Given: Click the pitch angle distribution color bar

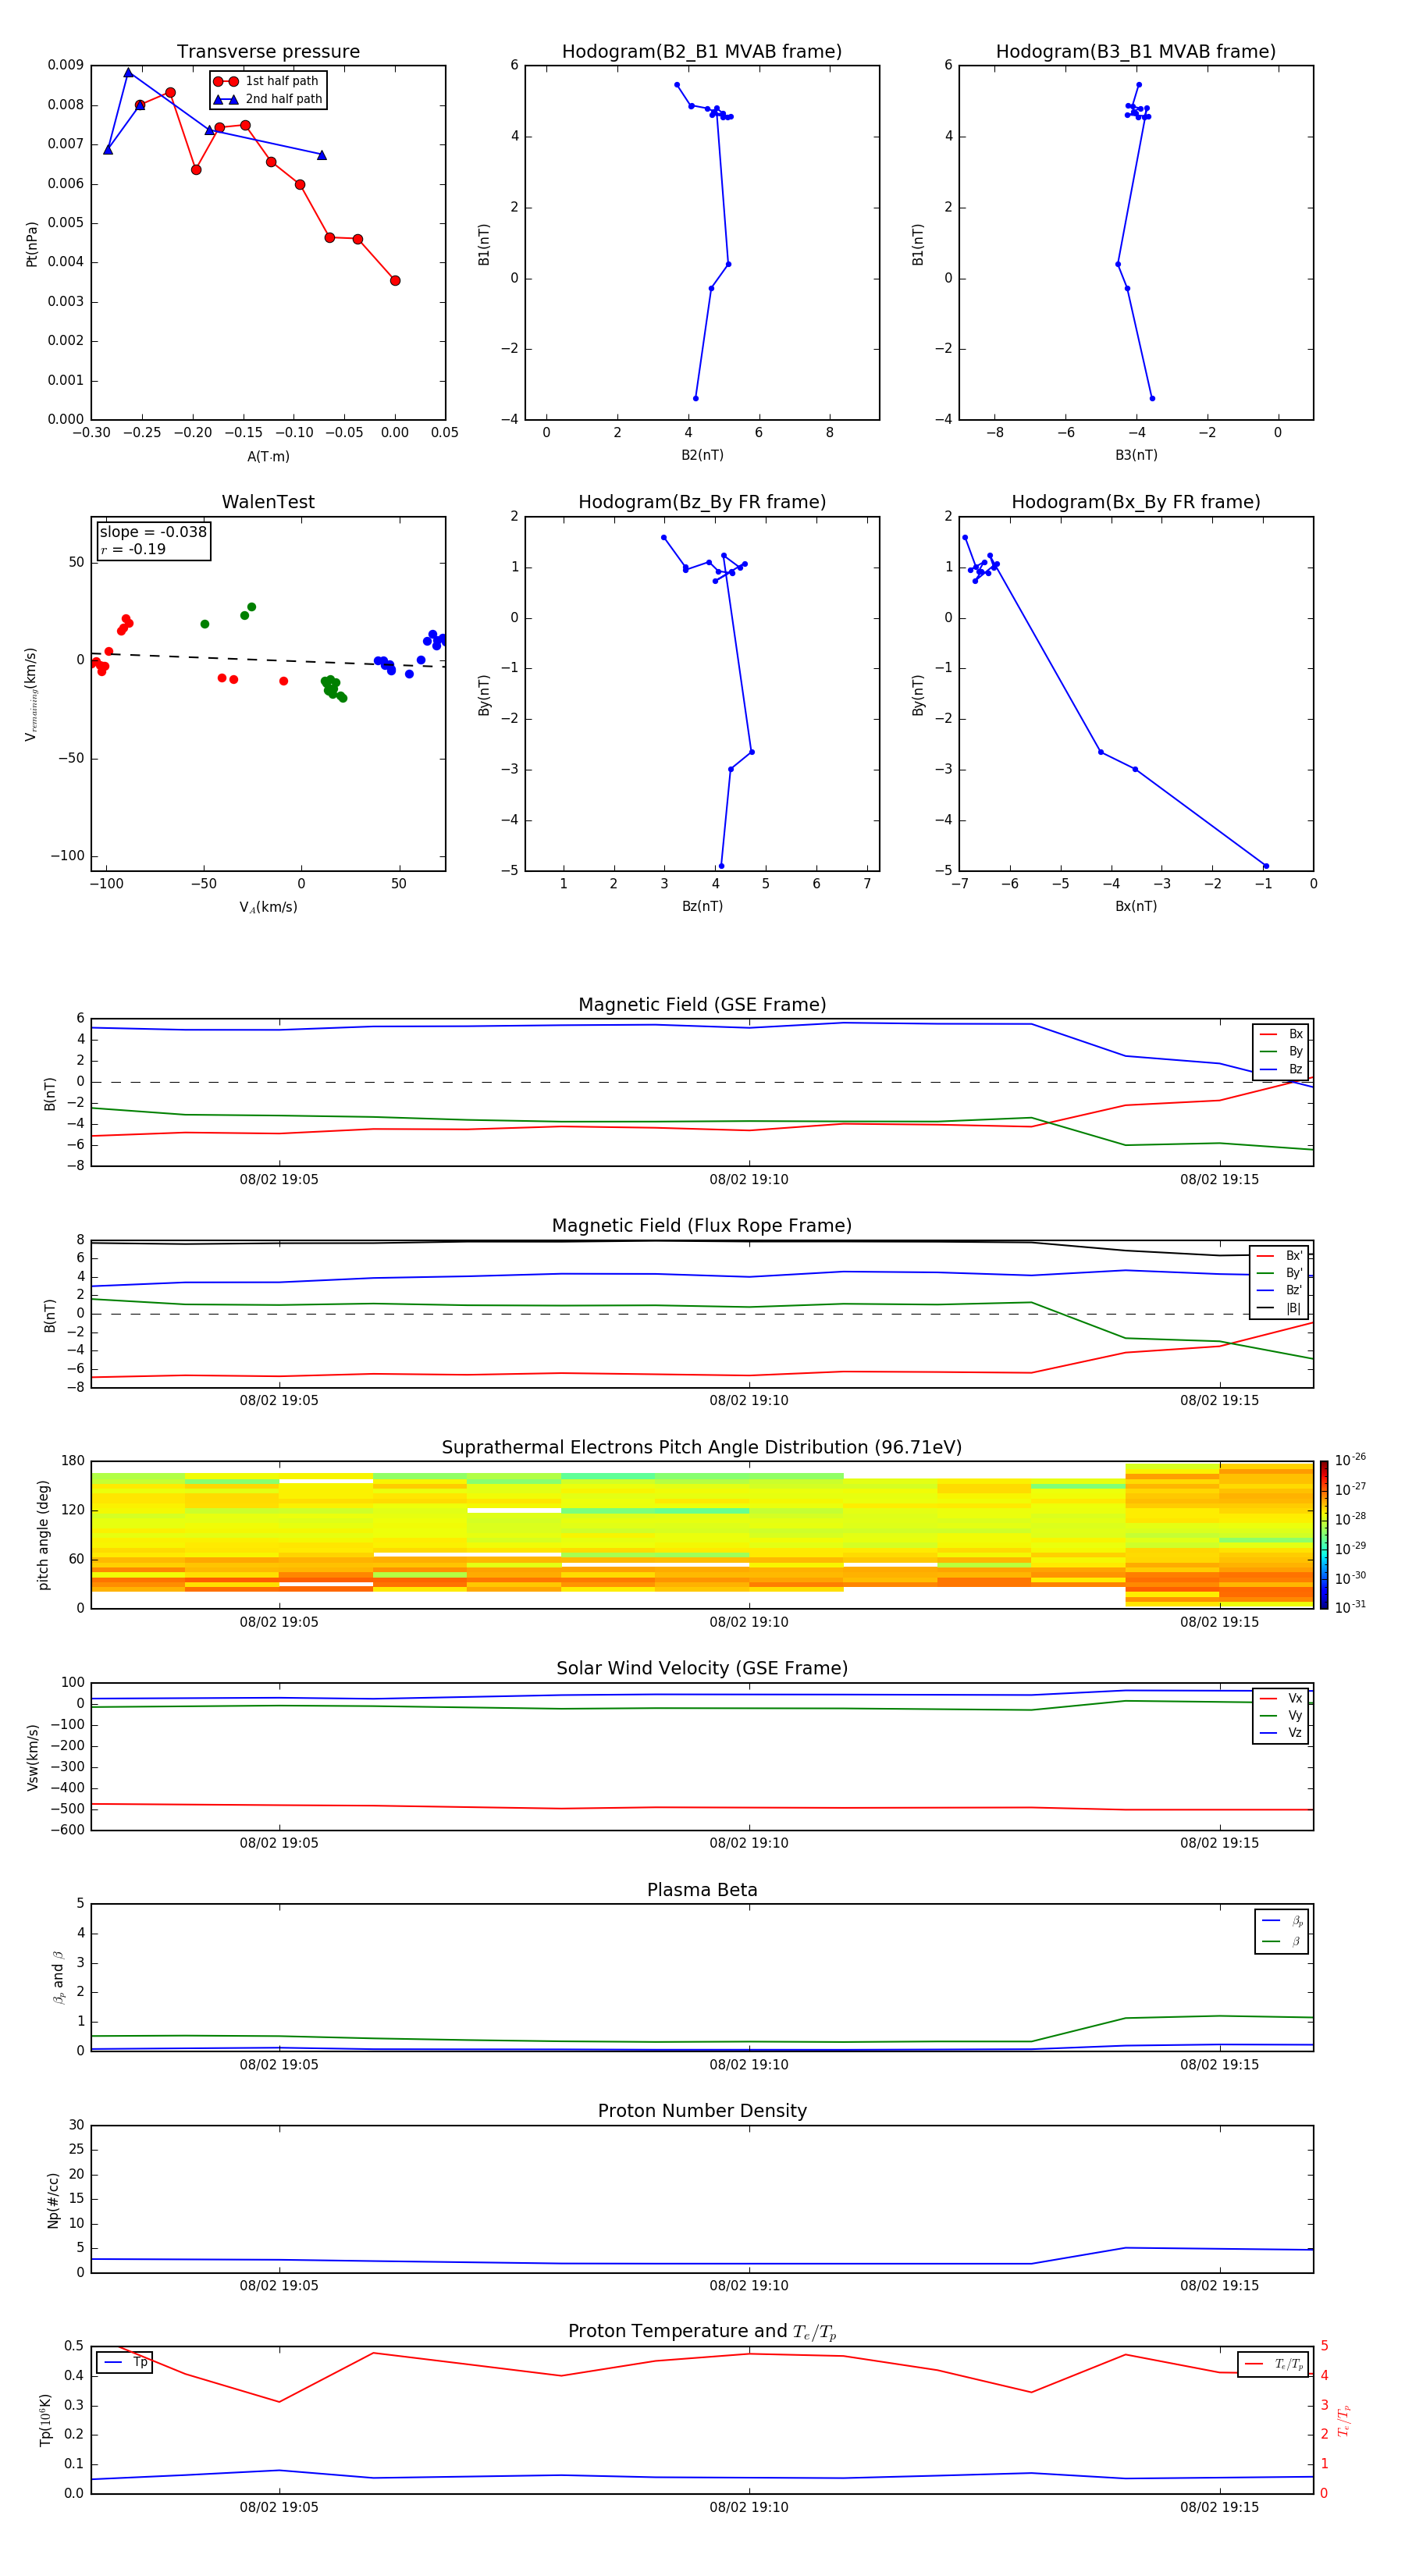Looking at the screenshot, I should tap(1324, 1535).
